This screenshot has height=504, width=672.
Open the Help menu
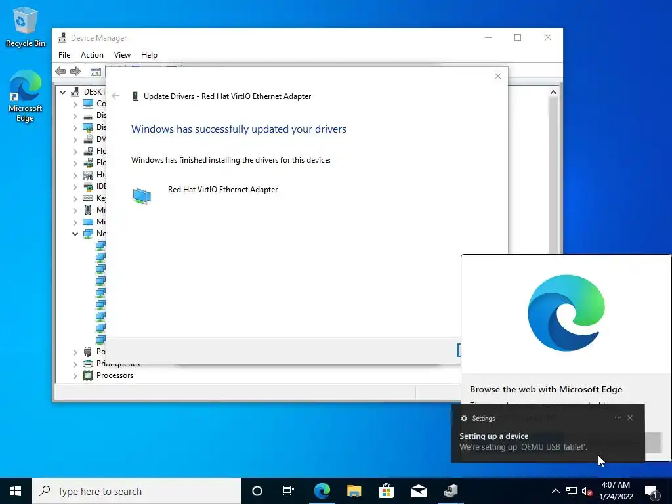pos(149,55)
